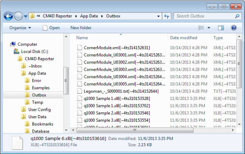
Task: Sort files by the Type column
Action: point(218,38)
